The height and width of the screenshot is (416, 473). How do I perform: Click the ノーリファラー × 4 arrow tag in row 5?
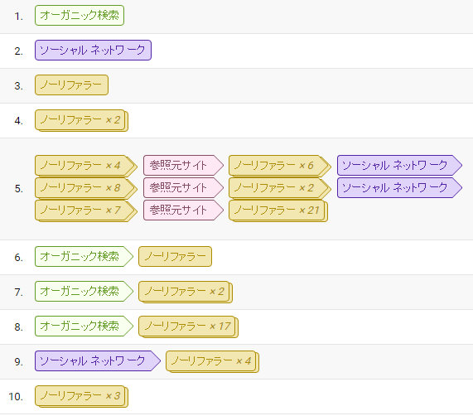[86, 166]
